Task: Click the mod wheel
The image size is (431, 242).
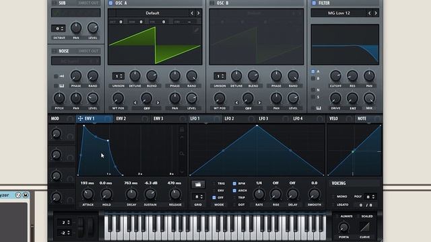Action: [x=90, y=227]
